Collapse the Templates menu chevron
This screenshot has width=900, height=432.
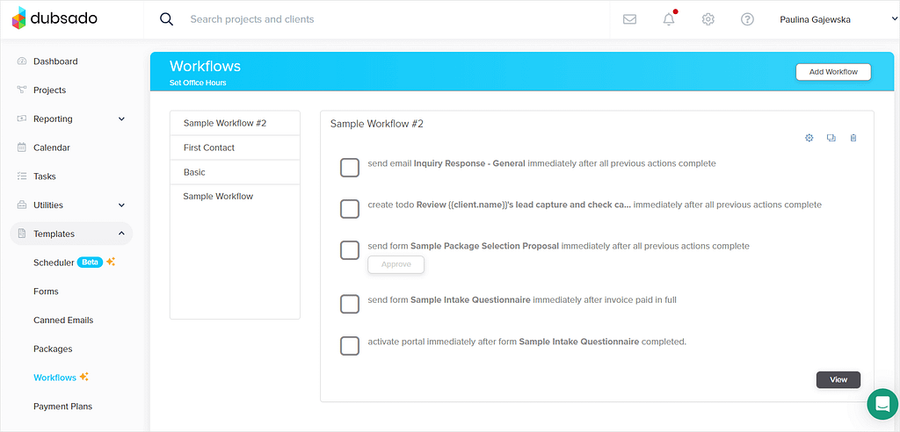click(x=121, y=234)
